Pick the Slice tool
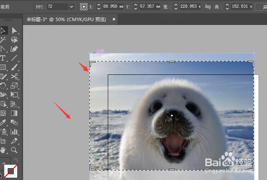Screen dimensions: 267x180 point(14,141)
